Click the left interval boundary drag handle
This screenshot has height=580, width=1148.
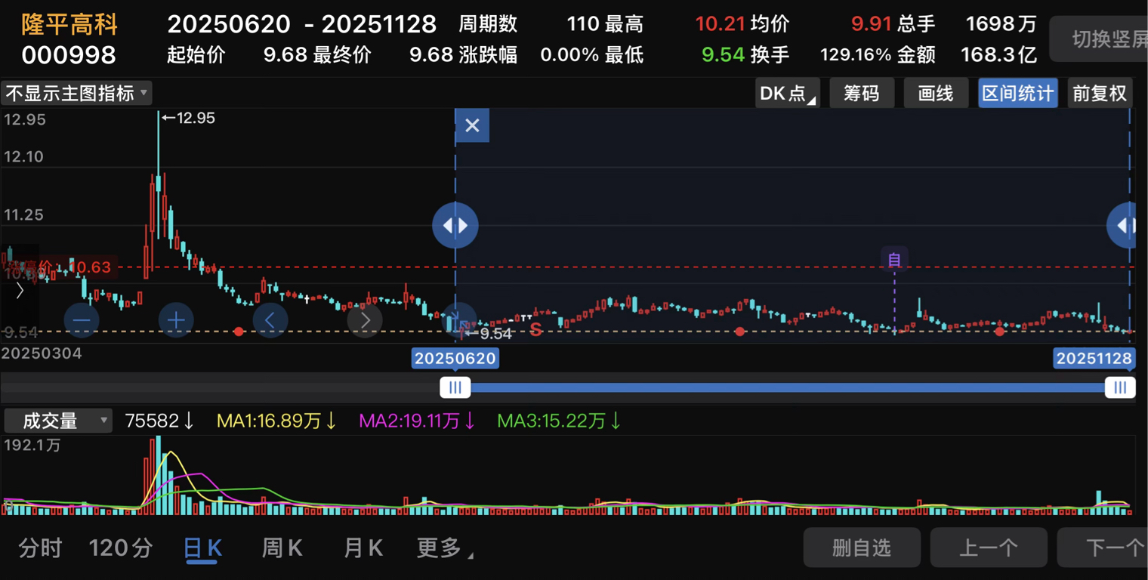coord(455,225)
